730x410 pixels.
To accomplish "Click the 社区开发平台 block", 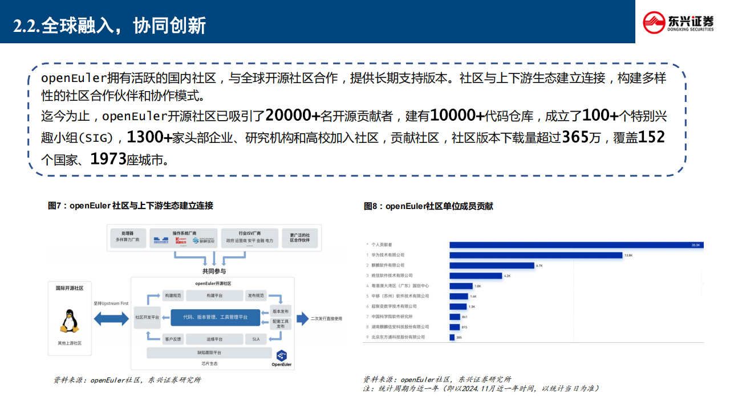I will (x=146, y=318).
